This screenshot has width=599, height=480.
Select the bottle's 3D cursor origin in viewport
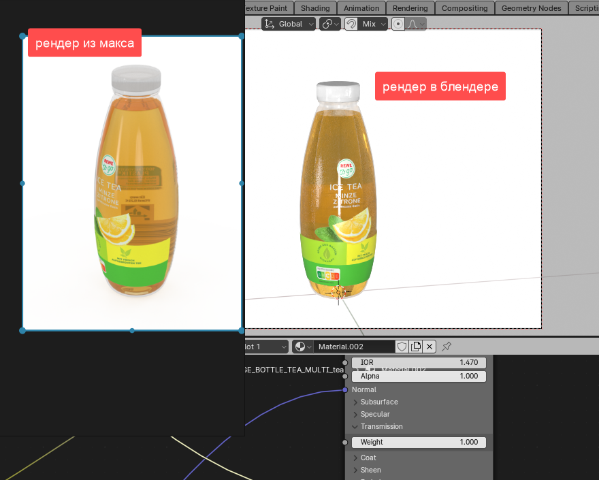[x=338, y=293]
